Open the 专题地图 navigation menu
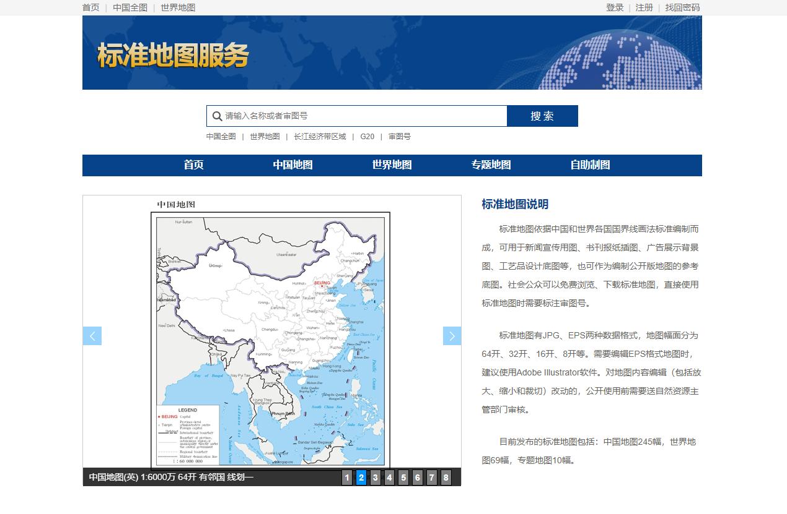This screenshot has width=787, height=514. tap(491, 165)
